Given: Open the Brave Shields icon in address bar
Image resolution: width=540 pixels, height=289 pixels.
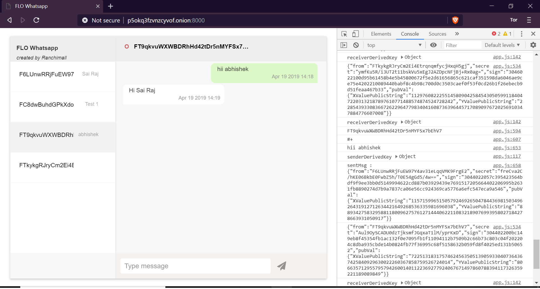Looking at the screenshot, I should 455,20.
